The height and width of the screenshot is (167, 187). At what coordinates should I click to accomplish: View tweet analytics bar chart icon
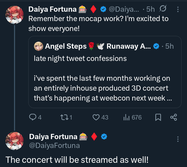pyautogui.click(x=126, y=117)
